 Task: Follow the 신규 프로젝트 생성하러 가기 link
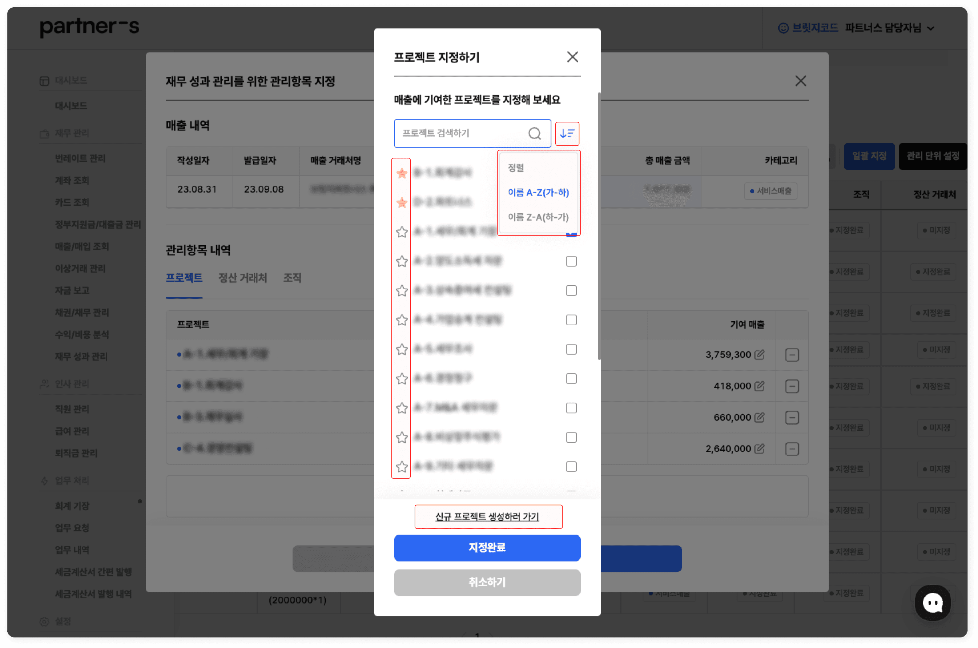487,516
